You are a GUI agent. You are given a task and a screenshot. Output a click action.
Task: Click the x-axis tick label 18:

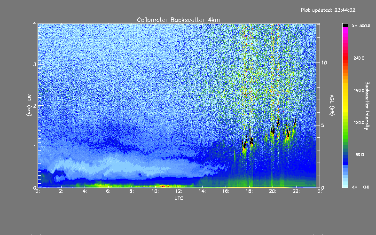click(249, 191)
